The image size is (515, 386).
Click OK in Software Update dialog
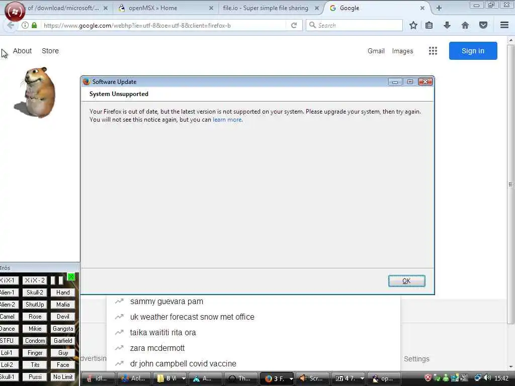pos(406,281)
